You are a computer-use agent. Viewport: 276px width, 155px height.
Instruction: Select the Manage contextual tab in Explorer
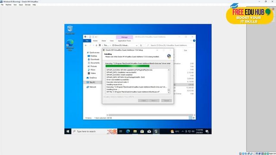tap(124, 37)
